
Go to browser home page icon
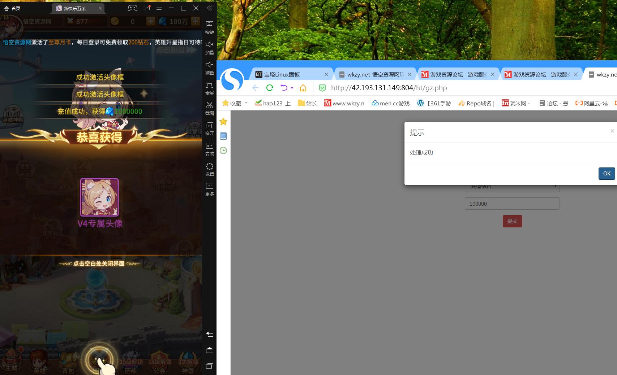click(303, 88)
